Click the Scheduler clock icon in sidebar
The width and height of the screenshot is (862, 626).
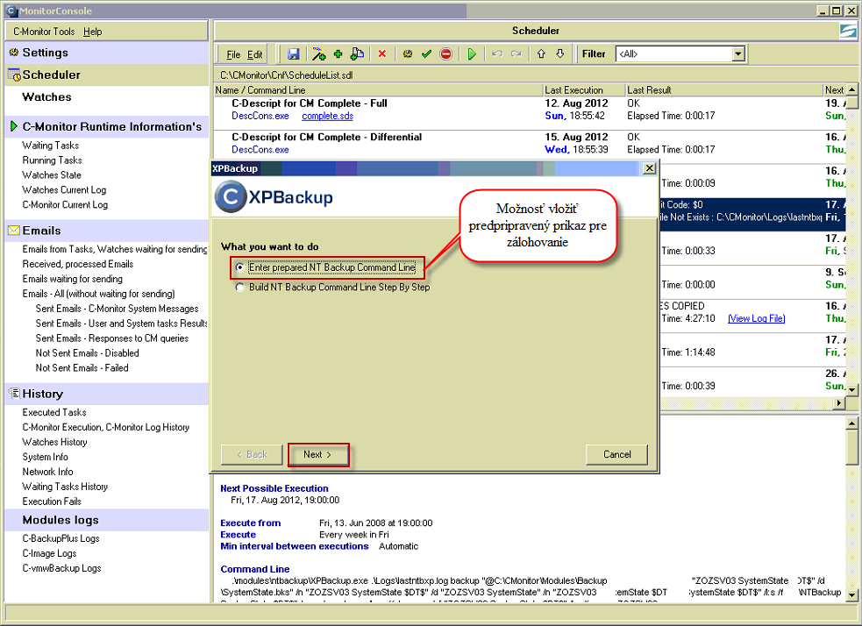tap(14, 75)
